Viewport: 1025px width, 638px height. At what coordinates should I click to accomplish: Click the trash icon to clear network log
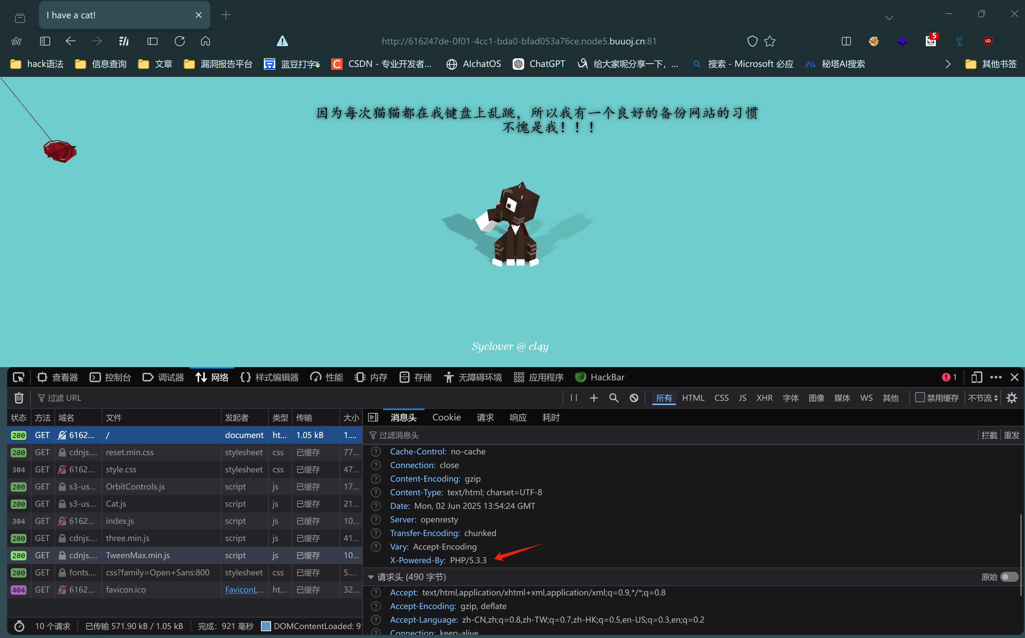pyautogui.click(x=19, y=398)
